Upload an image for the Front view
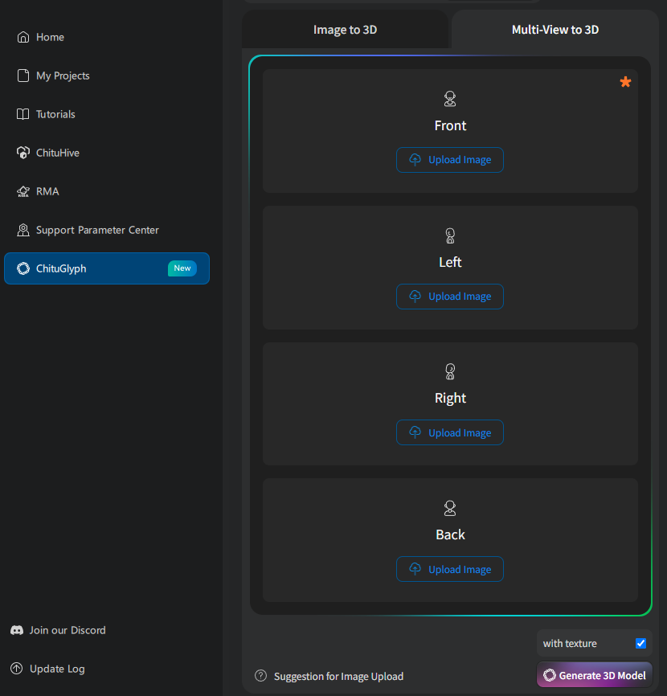The width and height of the screenshot is (667, 696). pos(450,160)
